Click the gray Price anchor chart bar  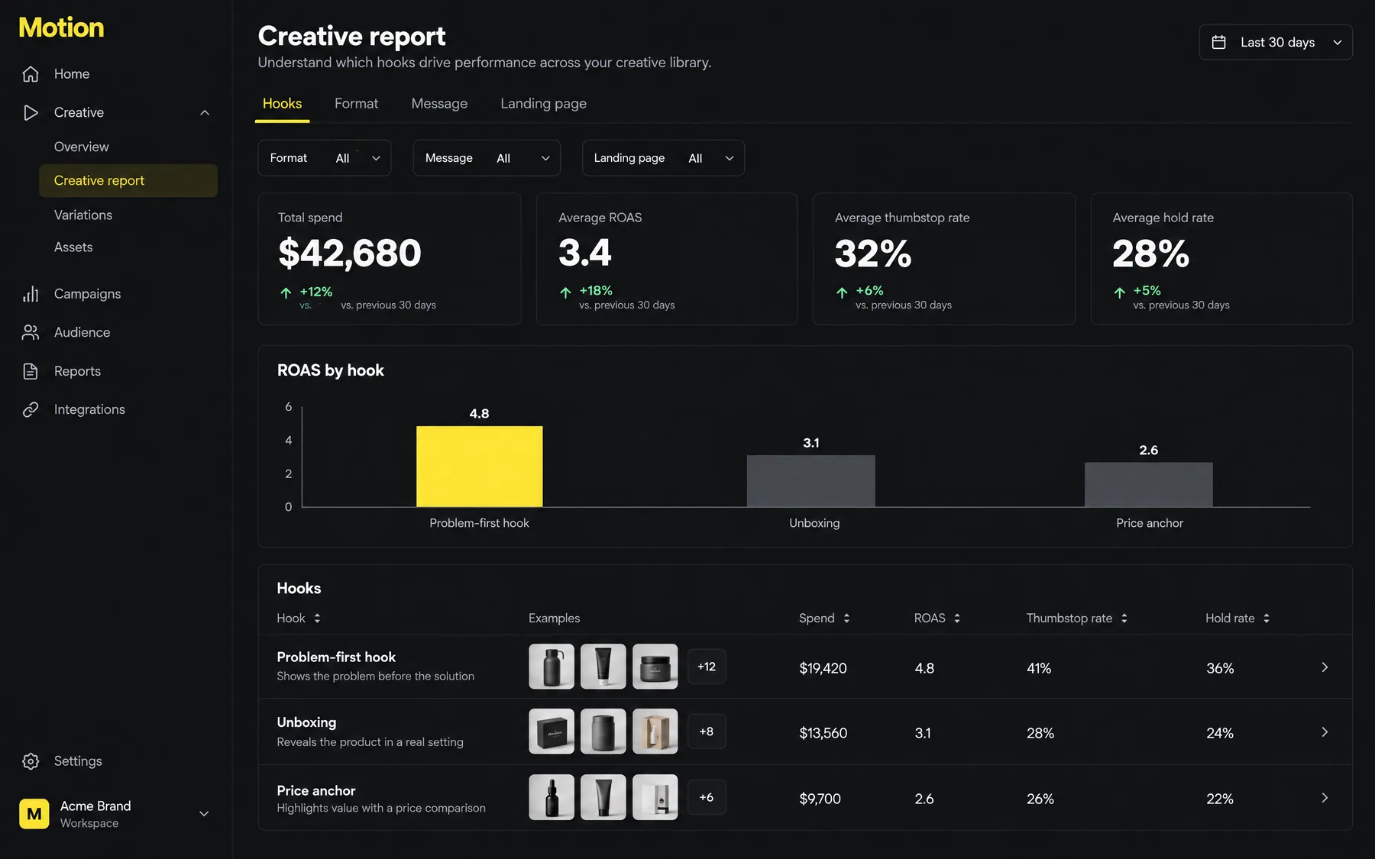(1149, 485)
